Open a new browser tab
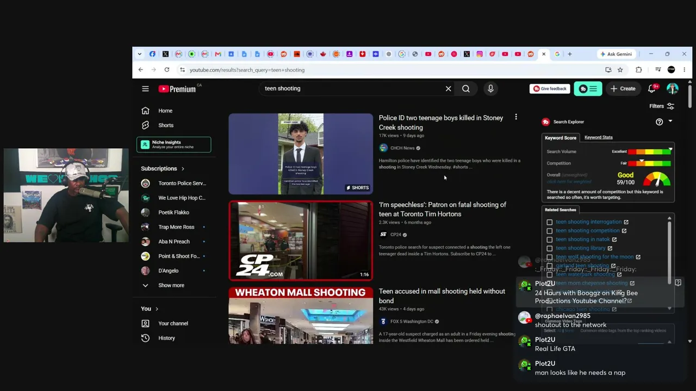The image size is (696, 391). pyautogui.click(x=569, y=54)
